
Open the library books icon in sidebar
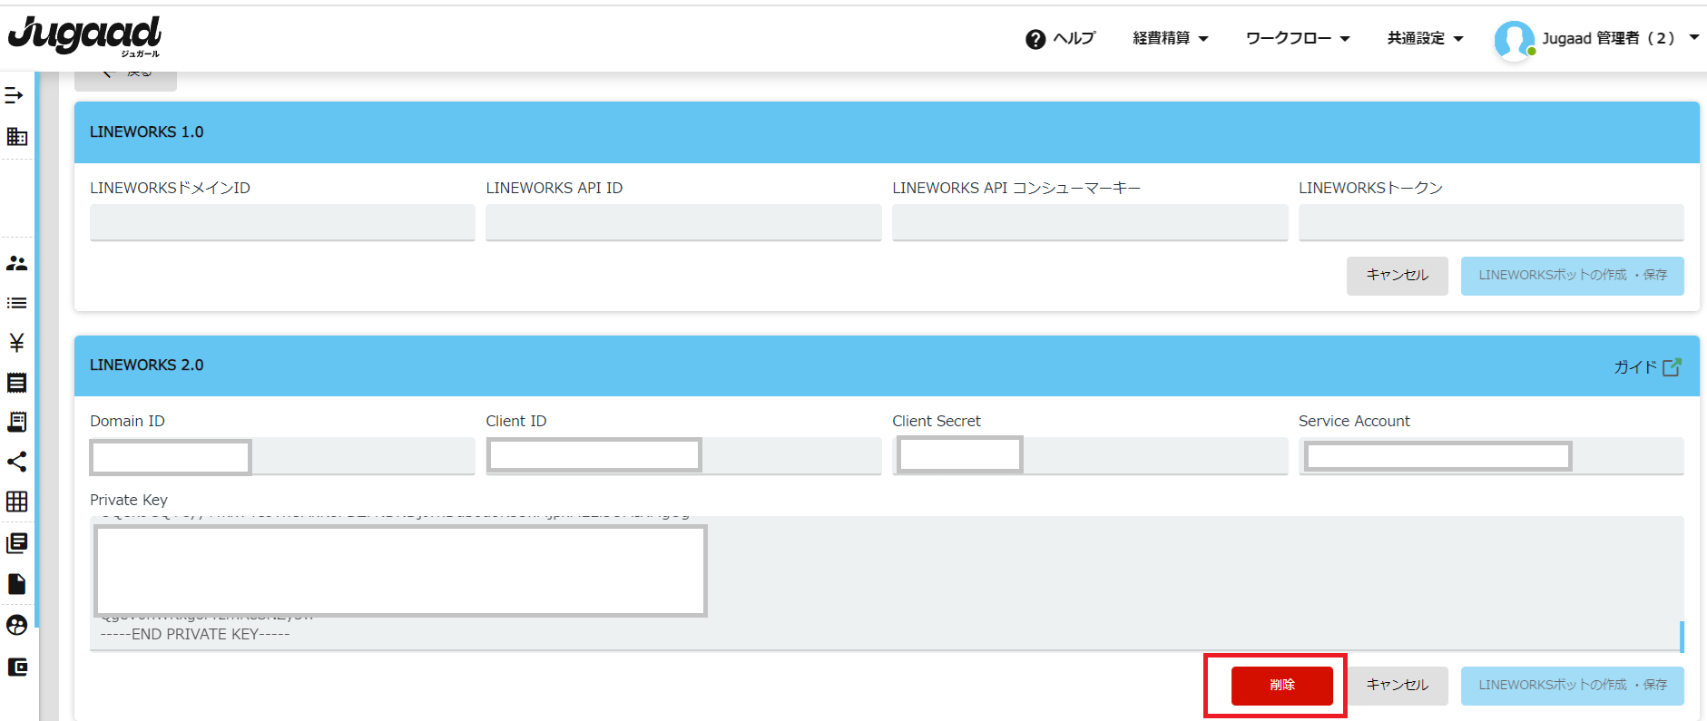coord(16,543)
